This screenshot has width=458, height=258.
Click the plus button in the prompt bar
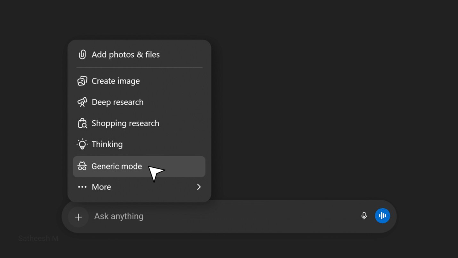tap(78, 217)
